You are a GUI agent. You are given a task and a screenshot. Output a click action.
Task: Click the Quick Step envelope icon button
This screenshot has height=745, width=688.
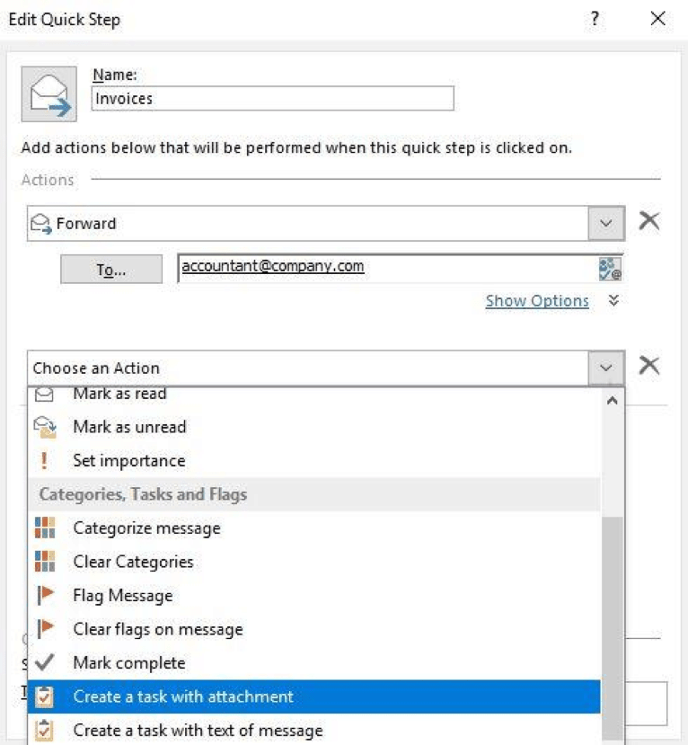click(x=49, y=93)
